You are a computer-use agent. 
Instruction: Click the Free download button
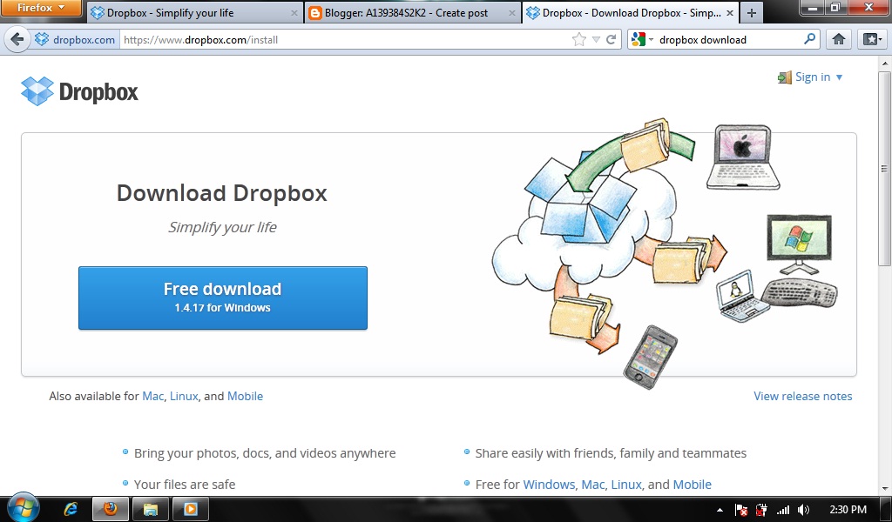[x=223, y=298]
